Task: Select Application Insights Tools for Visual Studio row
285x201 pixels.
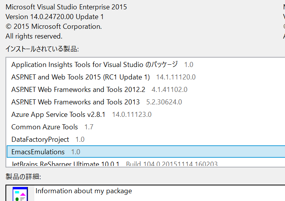Action: pos(146,65)
